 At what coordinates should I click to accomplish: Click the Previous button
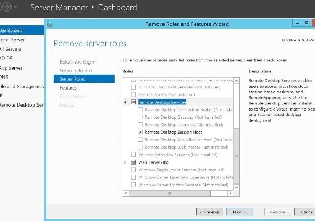pos(209,212)
